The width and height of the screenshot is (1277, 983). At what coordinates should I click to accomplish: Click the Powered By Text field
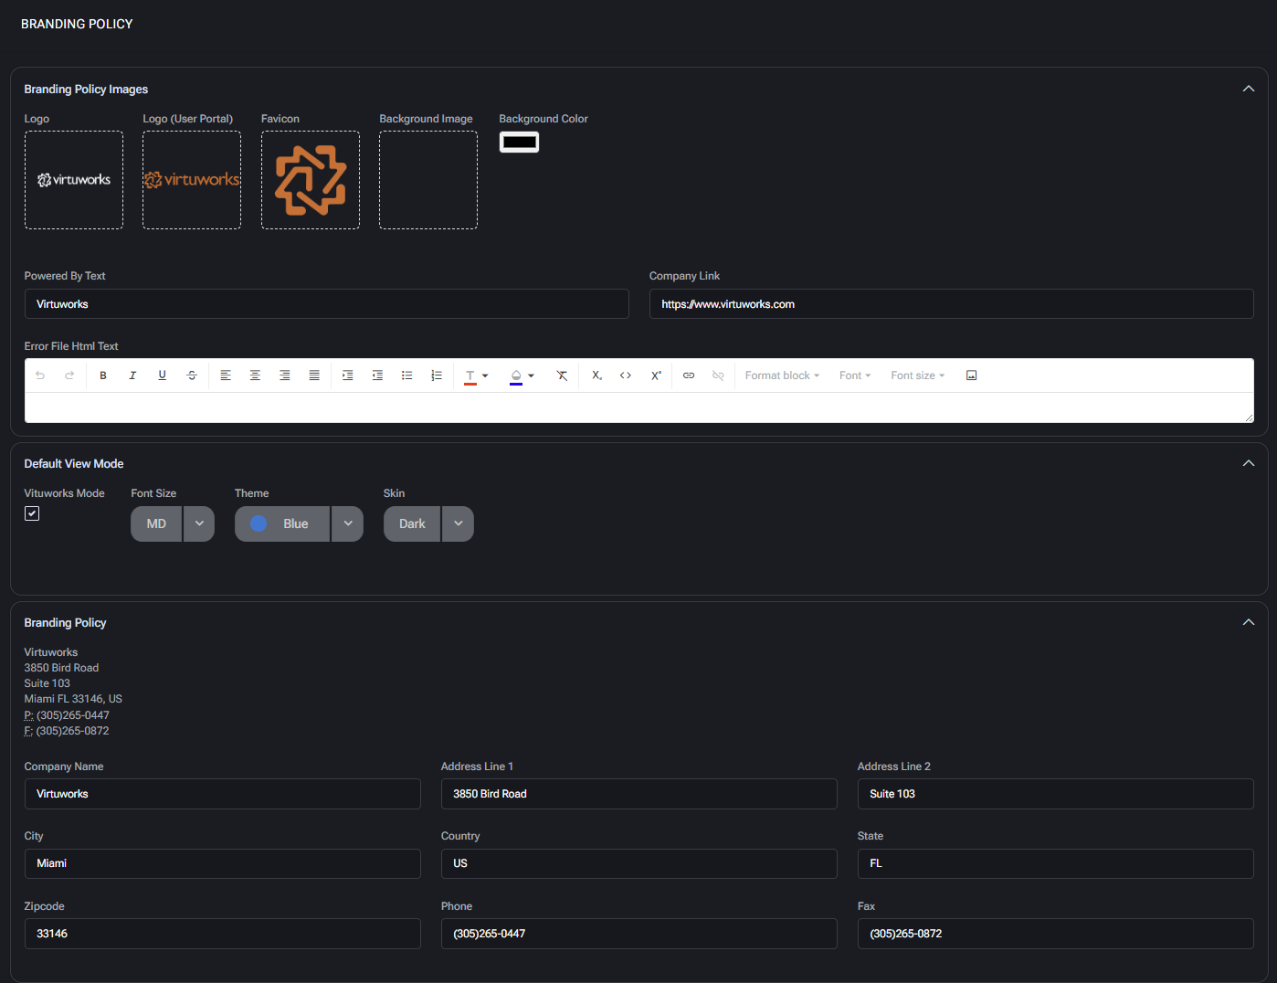326,304
